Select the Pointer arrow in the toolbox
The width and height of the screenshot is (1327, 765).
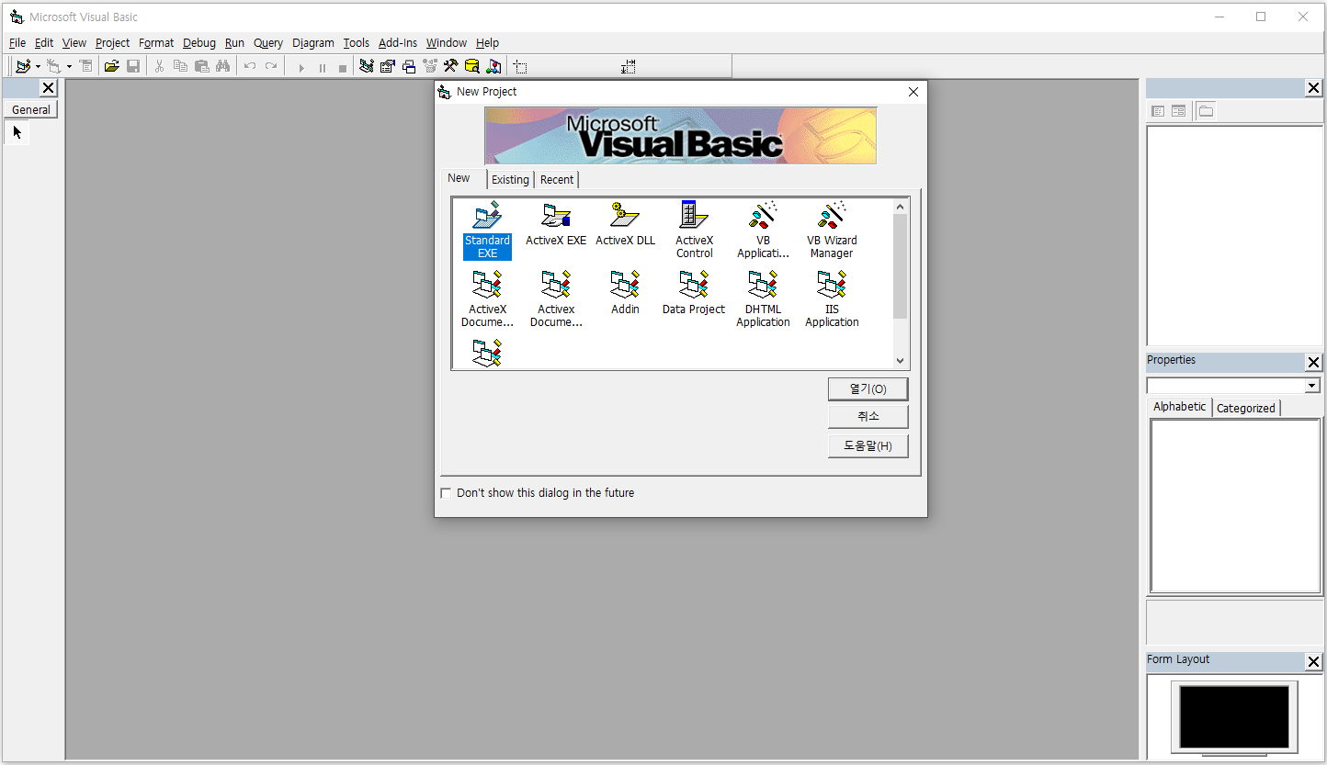pyautogui.click(x=17, y=132)
